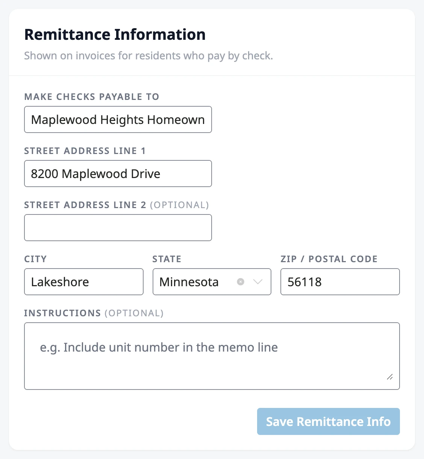This screenshot has height=459, width=424.
Task: Select the City field containing Lakeshore
Action: tap(84, 282)
